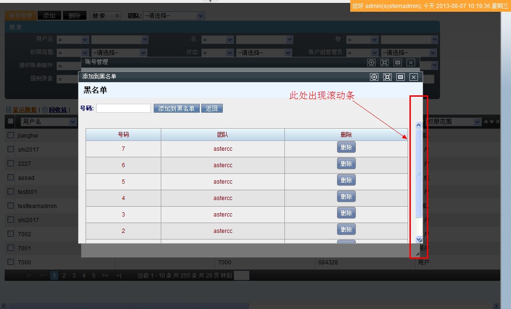Collapse the 搜索 panel expander
Screen dimensions: 511x309
117,16
